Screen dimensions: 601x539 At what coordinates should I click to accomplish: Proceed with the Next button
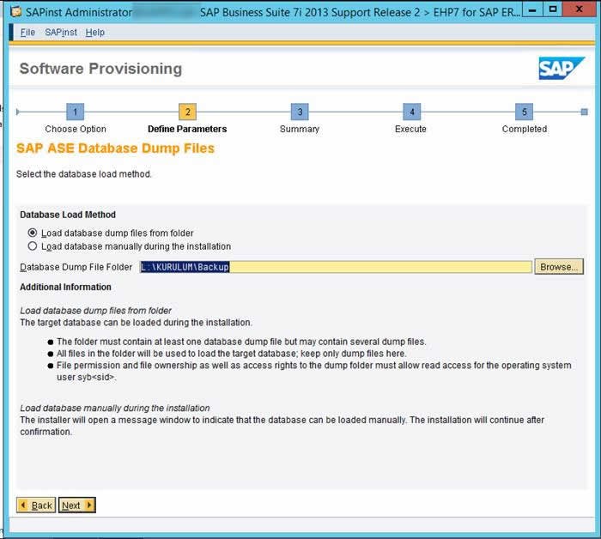[x=77, y=506]
